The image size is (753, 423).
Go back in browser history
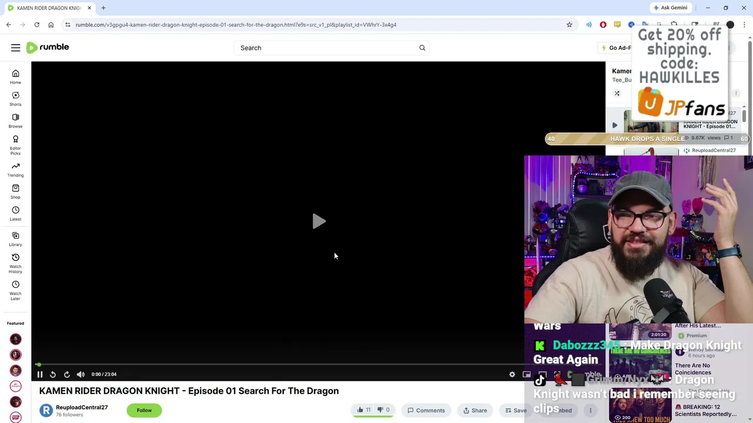click(8, 25)
